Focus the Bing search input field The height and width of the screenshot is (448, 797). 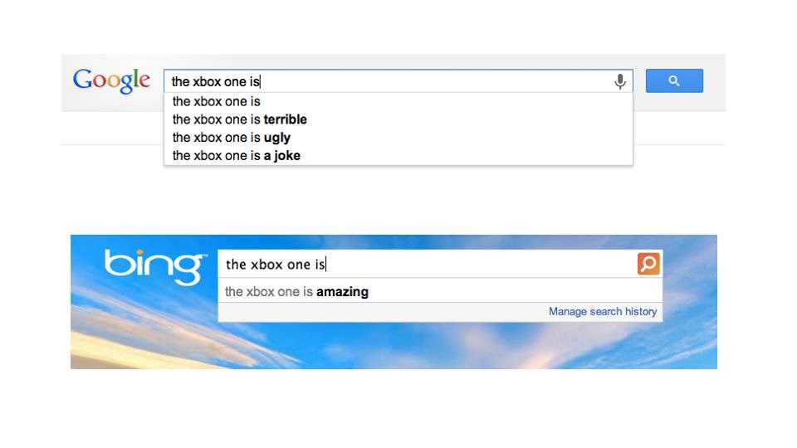click(473, 264)
